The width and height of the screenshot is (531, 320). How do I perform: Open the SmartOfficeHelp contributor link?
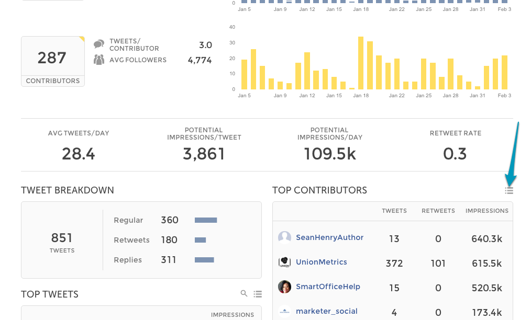(328, 287)
